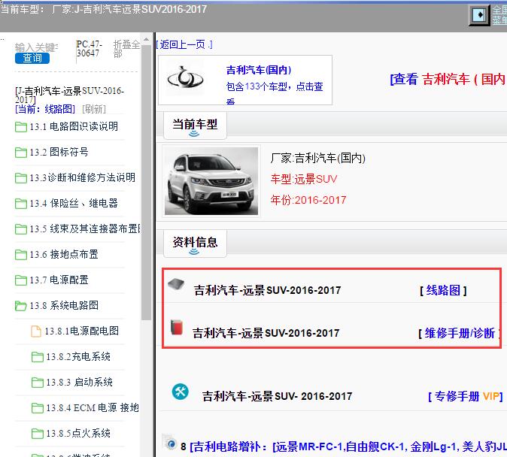This screenshot has height=457, width=507.
Task: Click 查看 吉利汽车 (国内 link on the right
Action: click(448, 79)
